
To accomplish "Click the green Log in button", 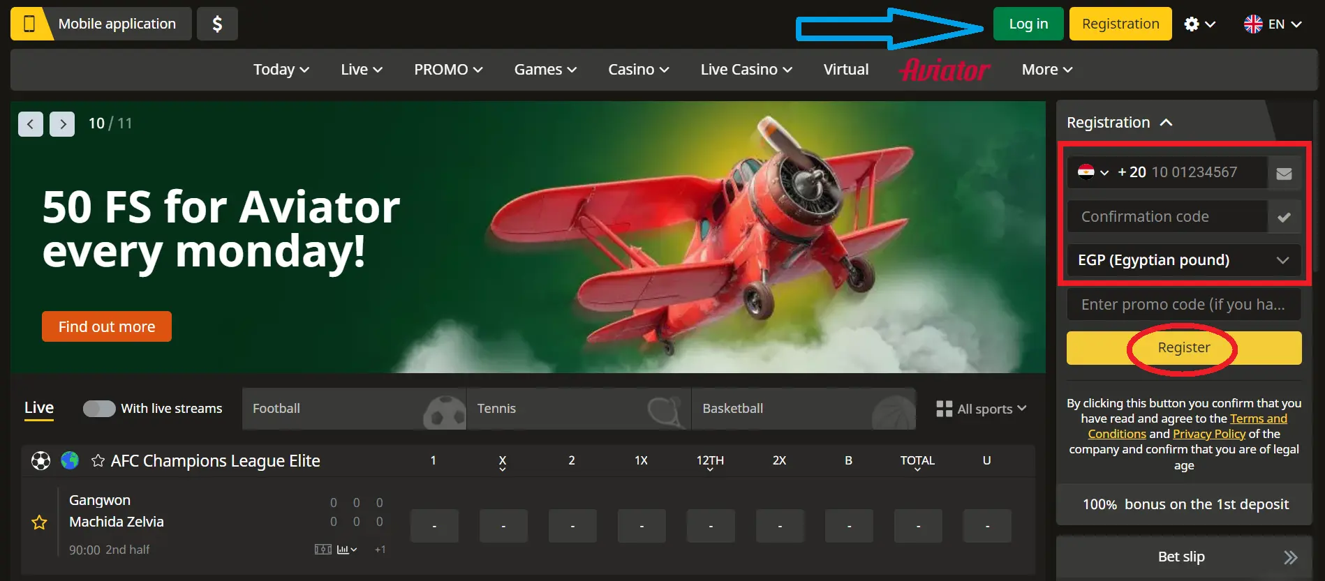I will pyautogui.click(x=1028, y=24).
